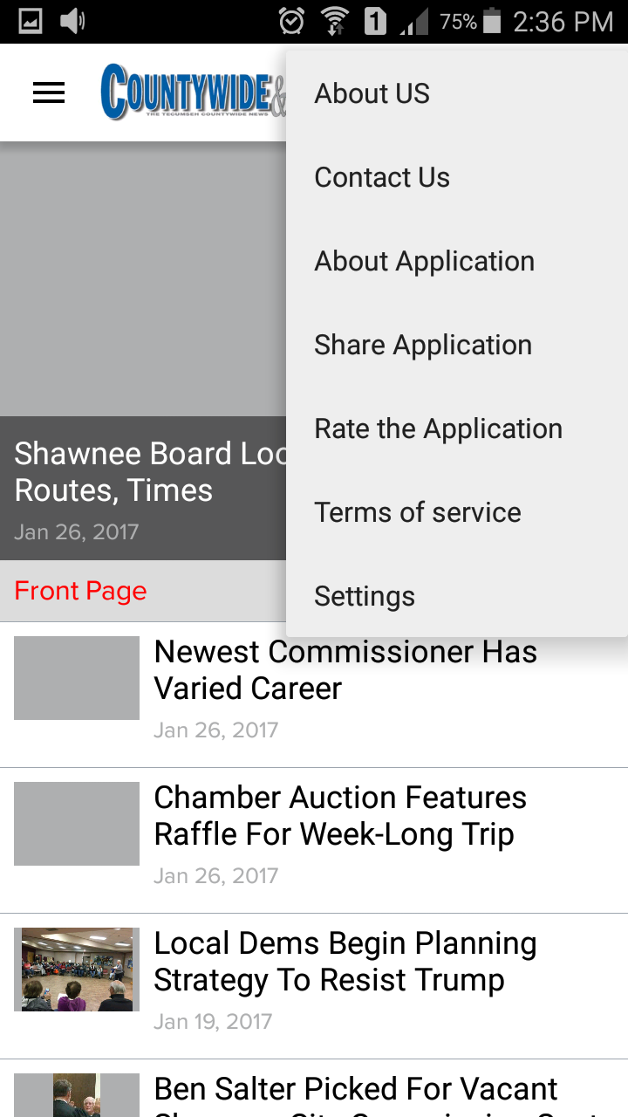Open Terms of service
628x1117 pixels.
418,512
